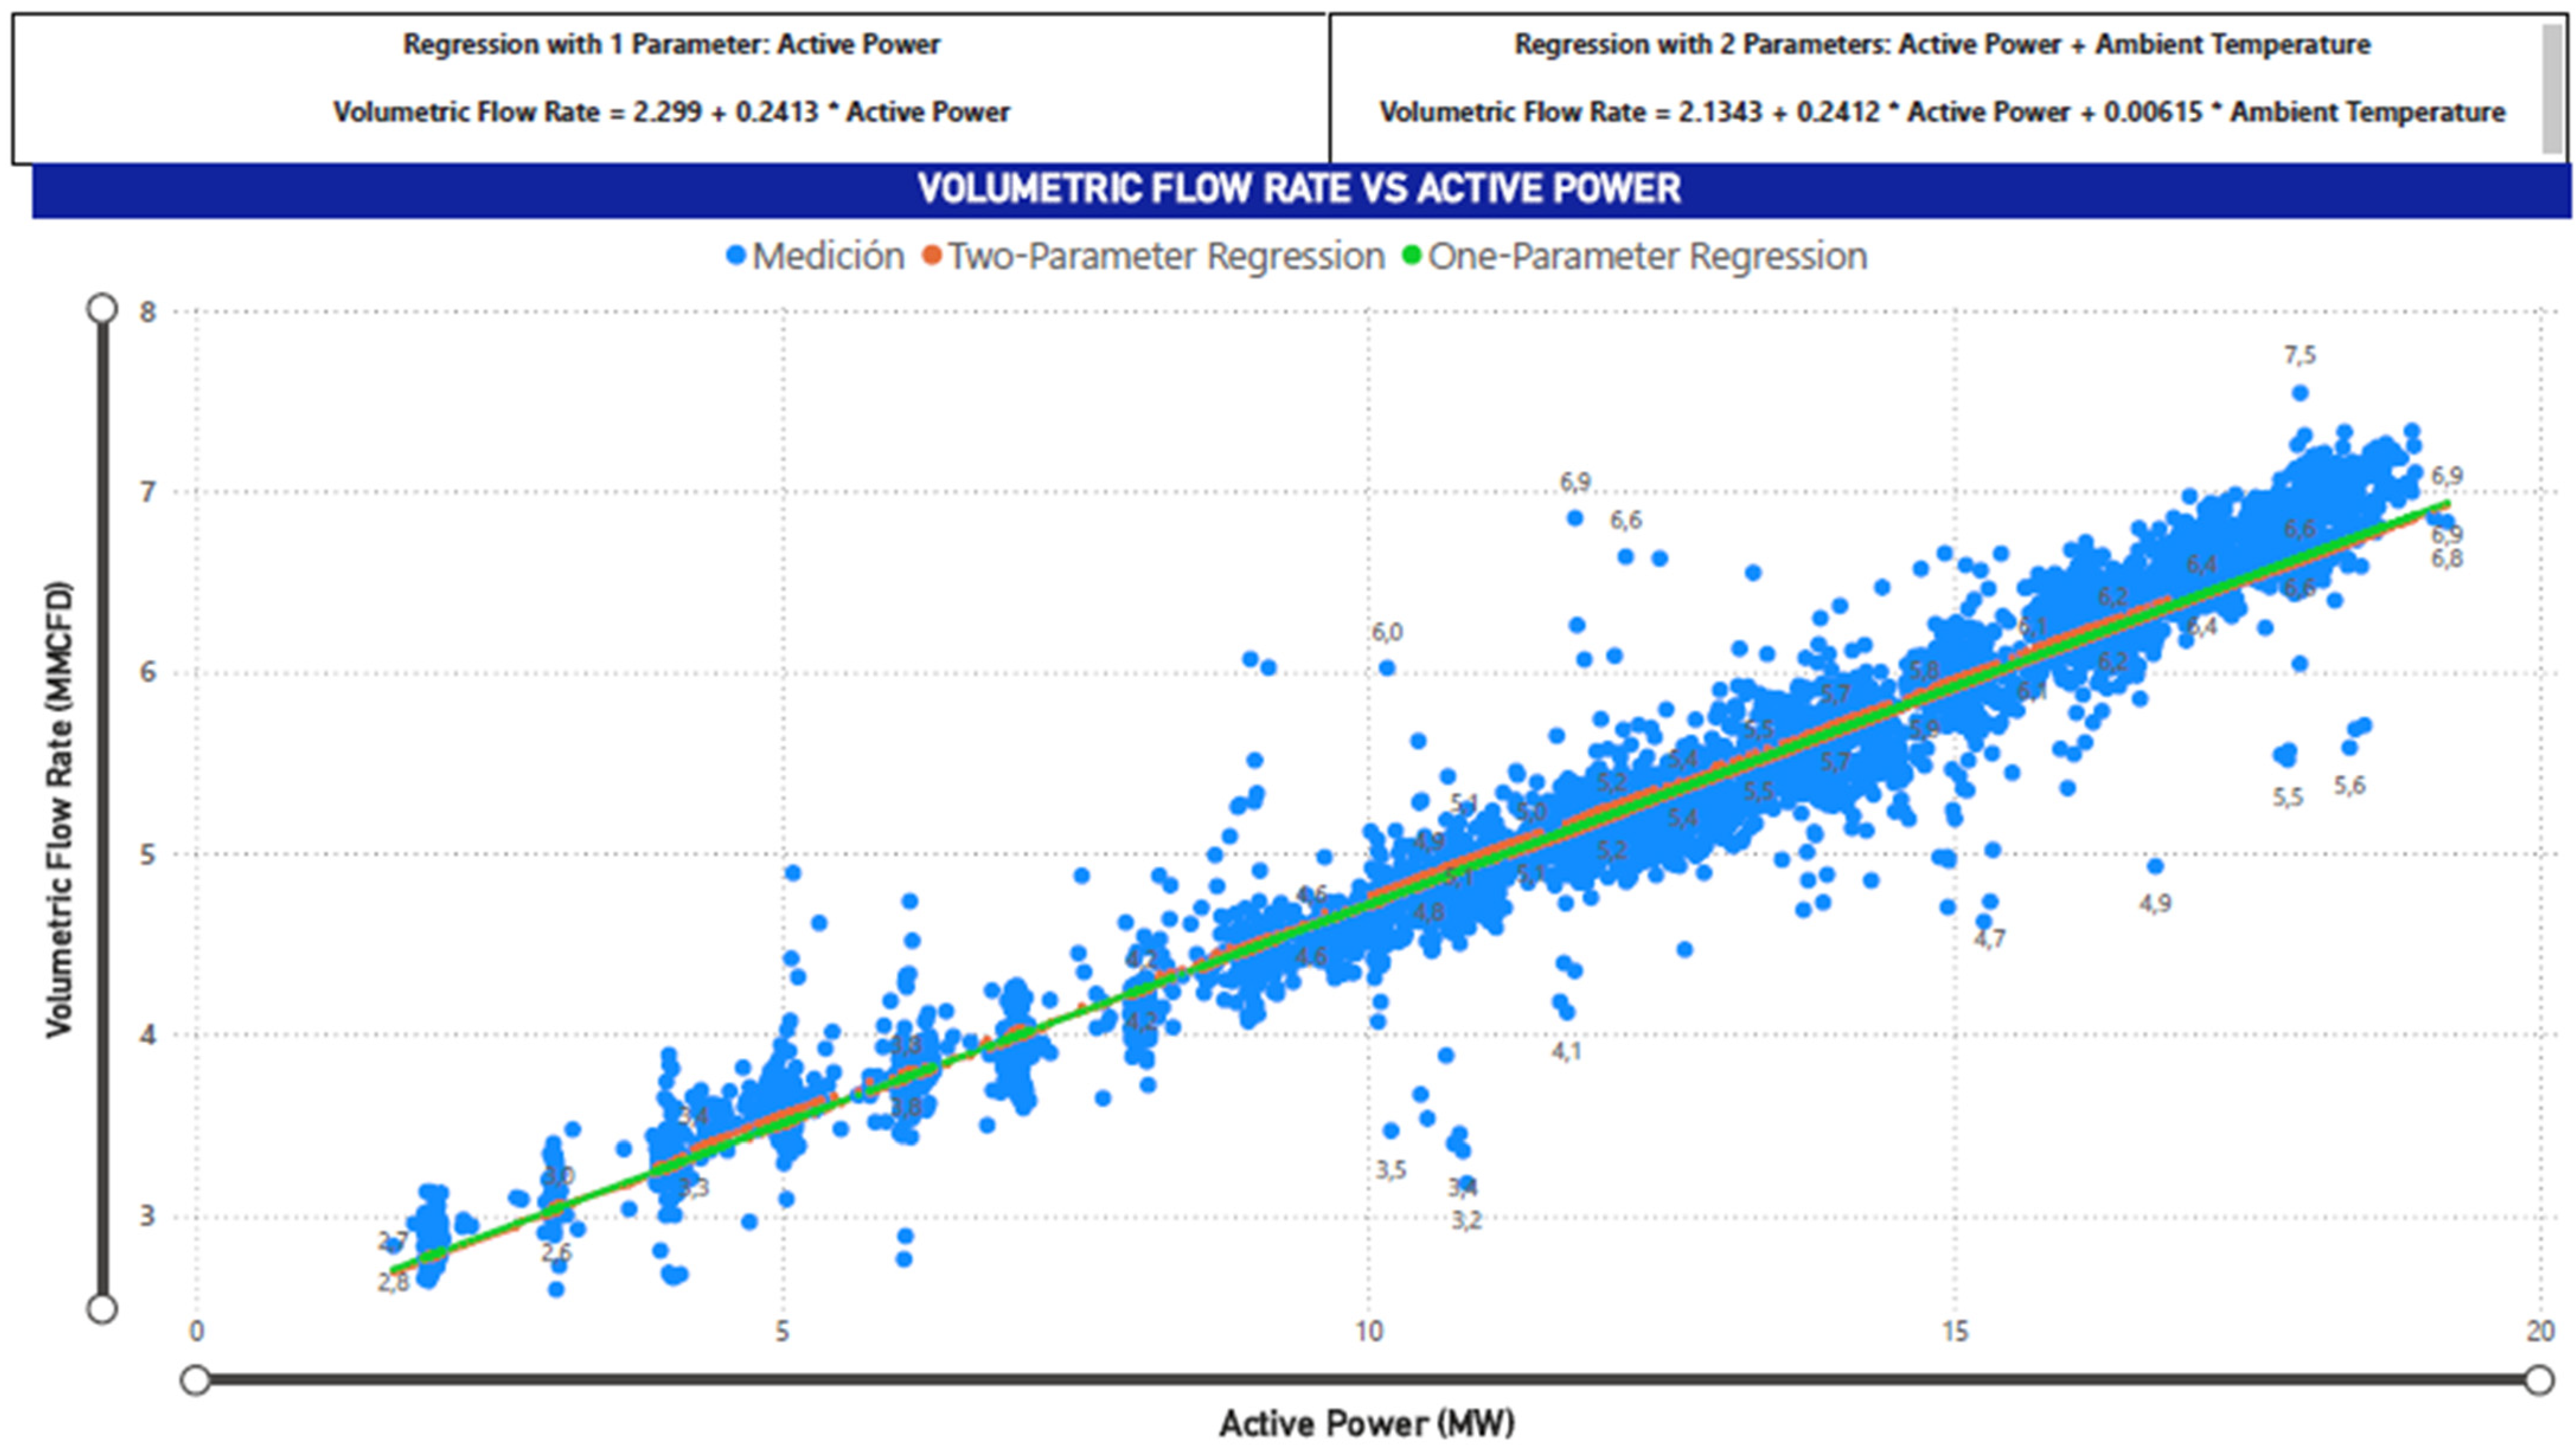The image size is (2576, 1452).
Task: Click the green One-Parameter Regression legend dot
Action: pos(1412,256)
